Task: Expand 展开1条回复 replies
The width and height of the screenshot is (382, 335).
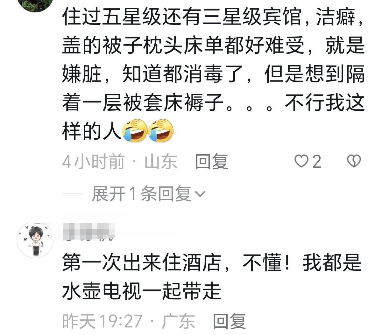Action: 141,194
